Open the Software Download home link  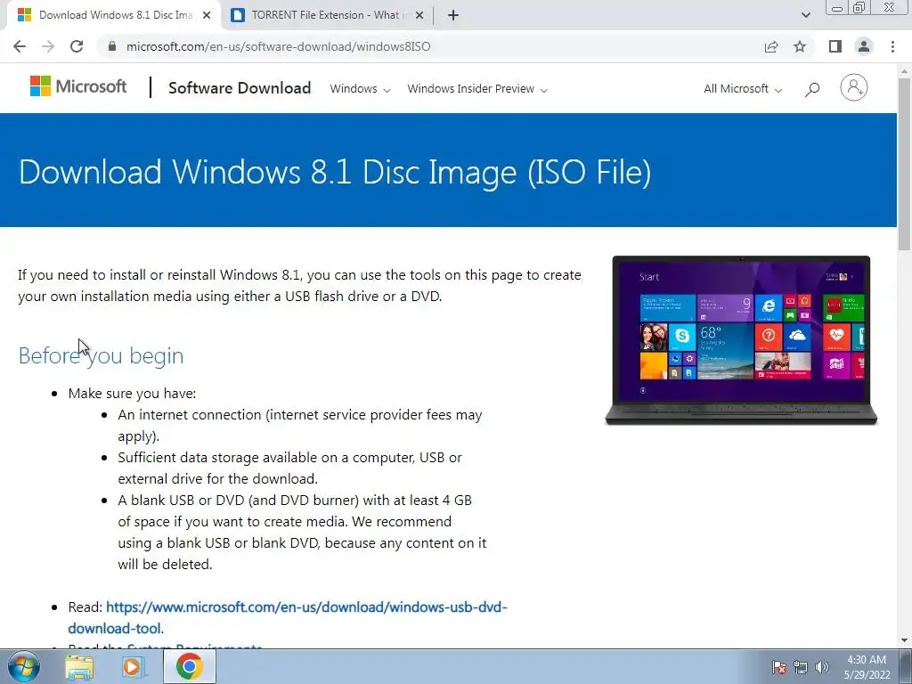[240, 88]
